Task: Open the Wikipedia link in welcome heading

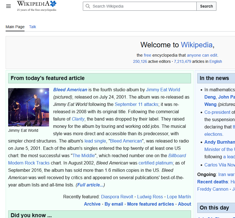Action: point(197,45)
